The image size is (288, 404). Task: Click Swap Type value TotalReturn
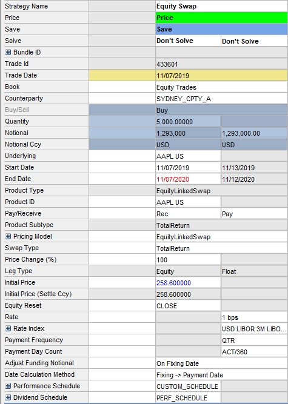(221, 248)
